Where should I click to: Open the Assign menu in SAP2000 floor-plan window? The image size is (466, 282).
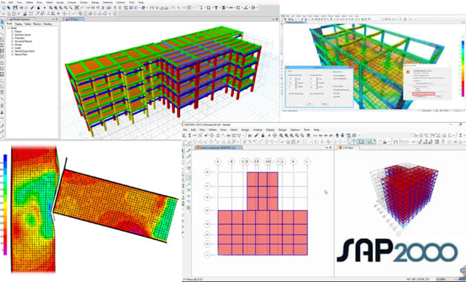point(245,130)
